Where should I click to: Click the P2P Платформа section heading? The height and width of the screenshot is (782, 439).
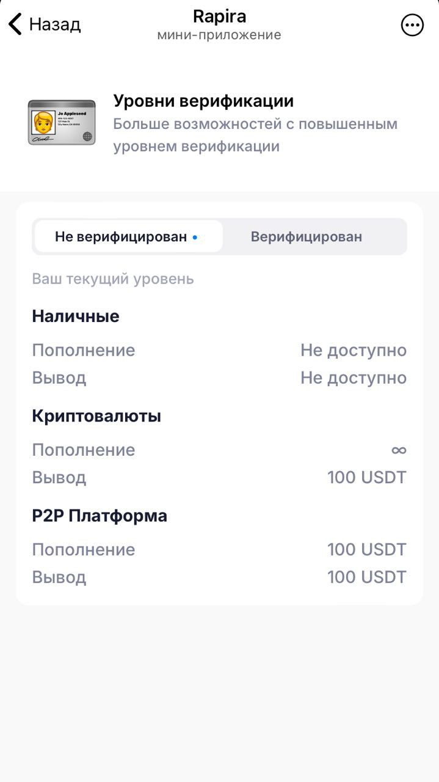coord(99,515)
